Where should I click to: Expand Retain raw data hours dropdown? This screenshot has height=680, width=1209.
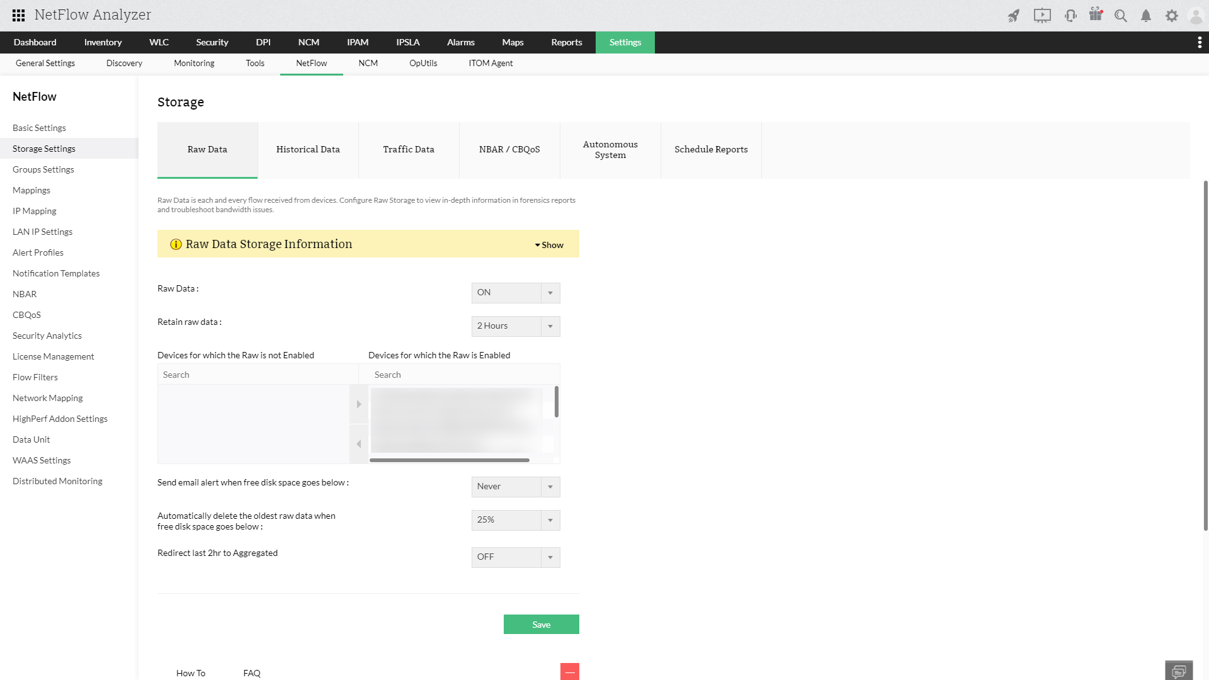pyautogui.click(x=515, y=326)
